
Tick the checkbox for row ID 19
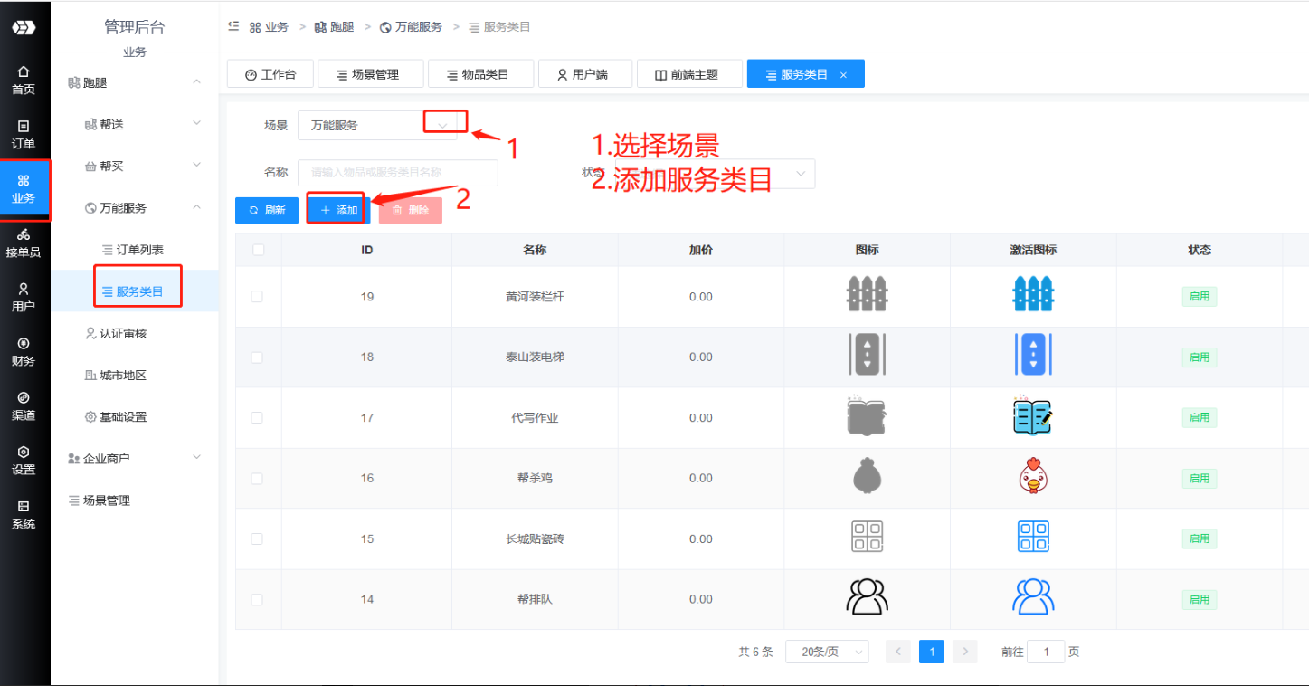[257, 297]
